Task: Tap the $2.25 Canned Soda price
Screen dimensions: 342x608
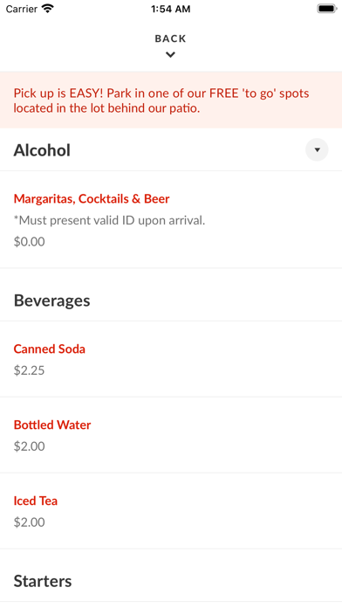Action: [30, 370]
